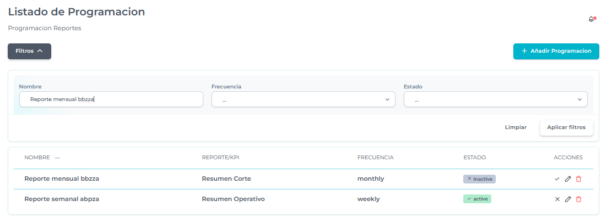Select the Reporte semanal abpza row name
This screenshot has height=223, width=607.
[62, 199]
